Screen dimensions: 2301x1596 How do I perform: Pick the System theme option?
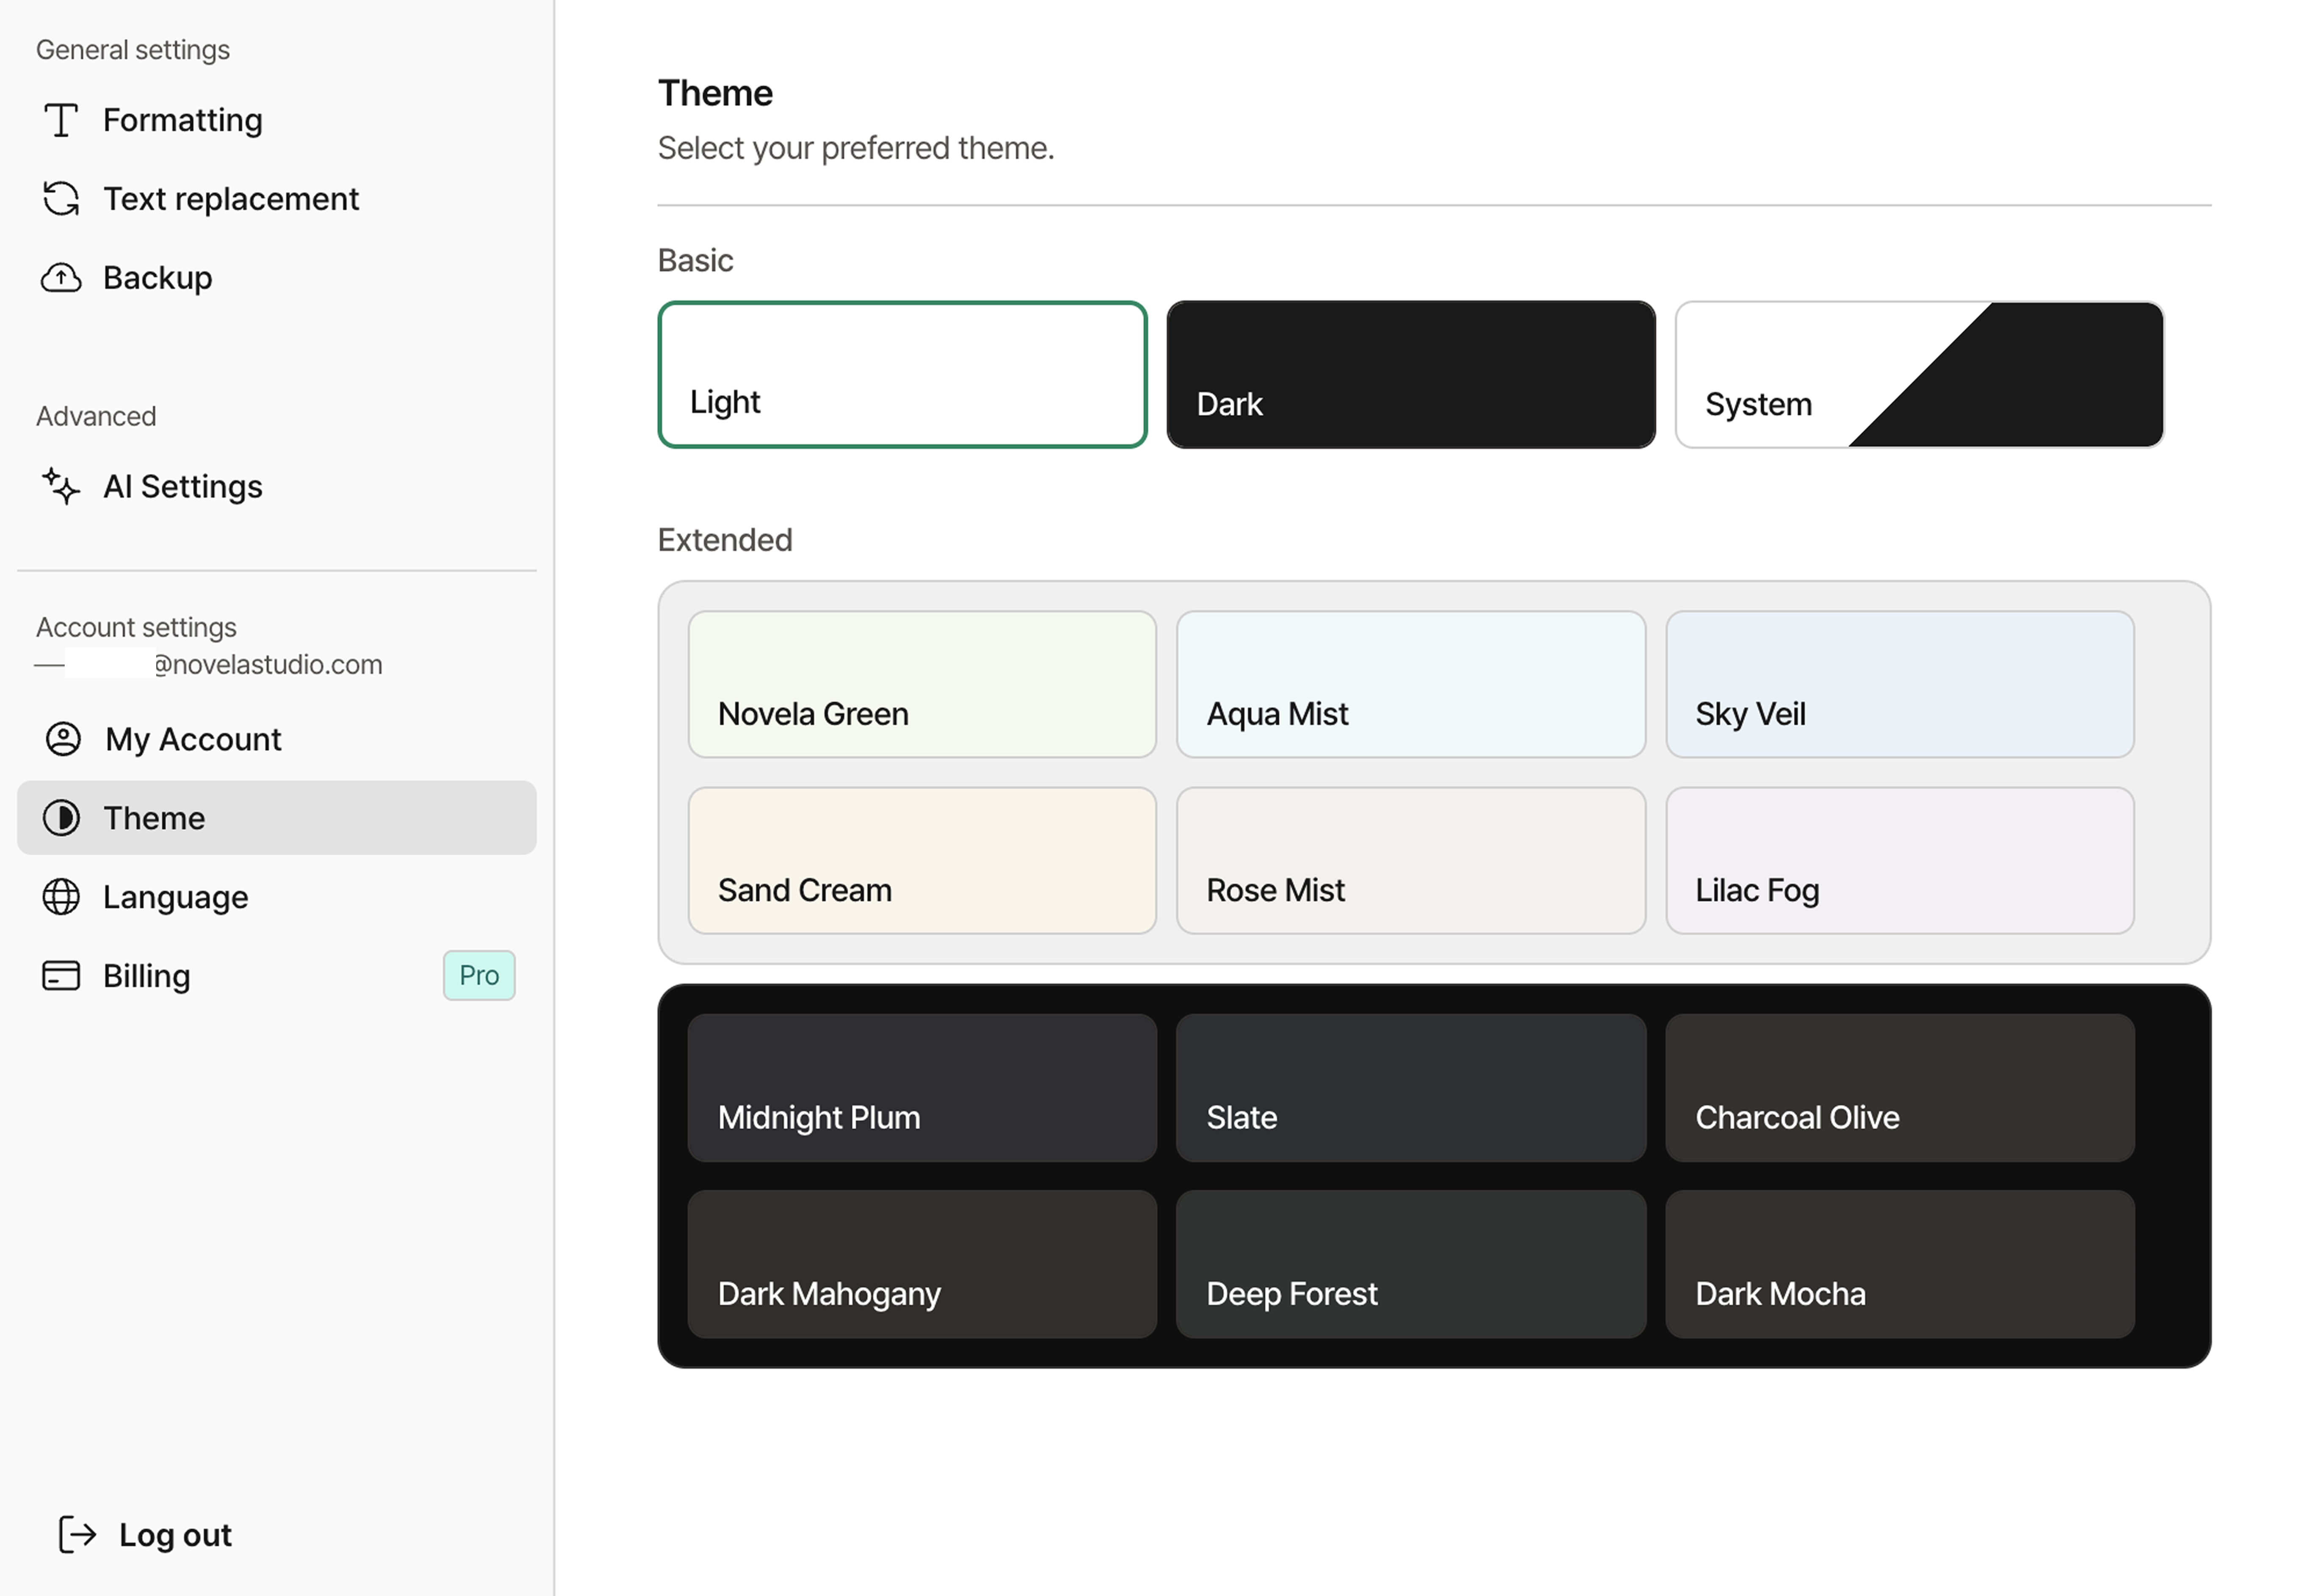click(x=1919, y=374)
